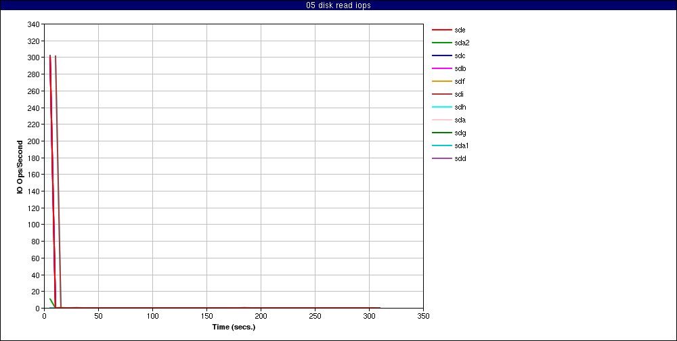This screenshot has width=677, height=341.
Task: Click the orange sdf legend color line
Action: [441, 82]
